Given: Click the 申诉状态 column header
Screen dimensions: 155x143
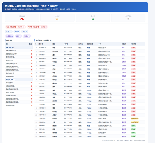Looking at the screenshot, I should [x=133, y=44].
